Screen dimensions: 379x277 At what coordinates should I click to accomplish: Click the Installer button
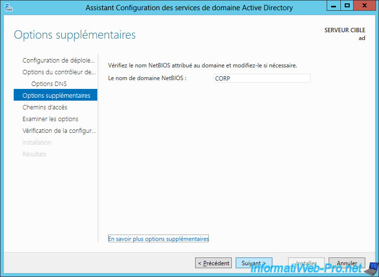(x=306, y=263)
